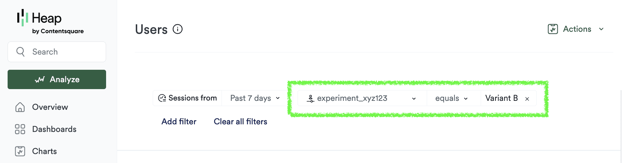Expand the Past 7 days dropdown
Viewport: 622px width, 163px height.
pyautogui.click(x=255, y=98)
